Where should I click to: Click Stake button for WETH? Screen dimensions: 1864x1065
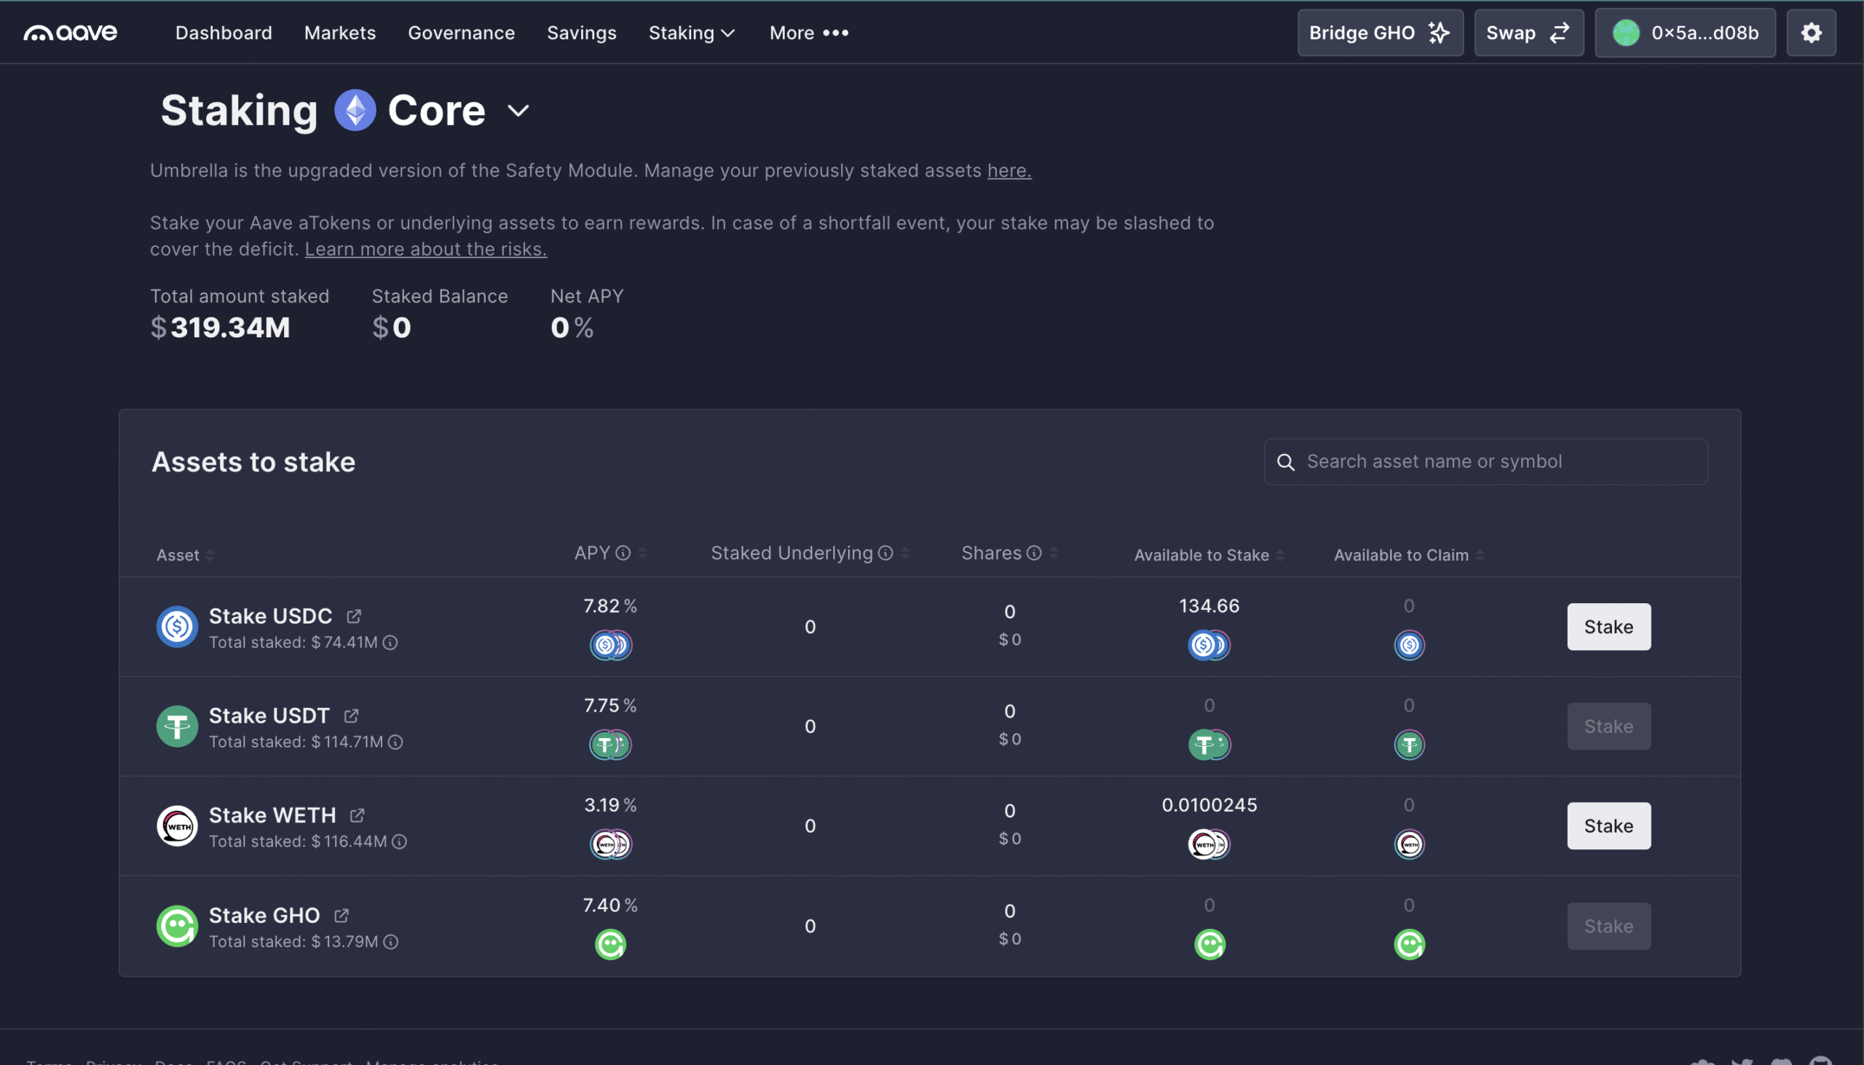tap(1608, 826)
